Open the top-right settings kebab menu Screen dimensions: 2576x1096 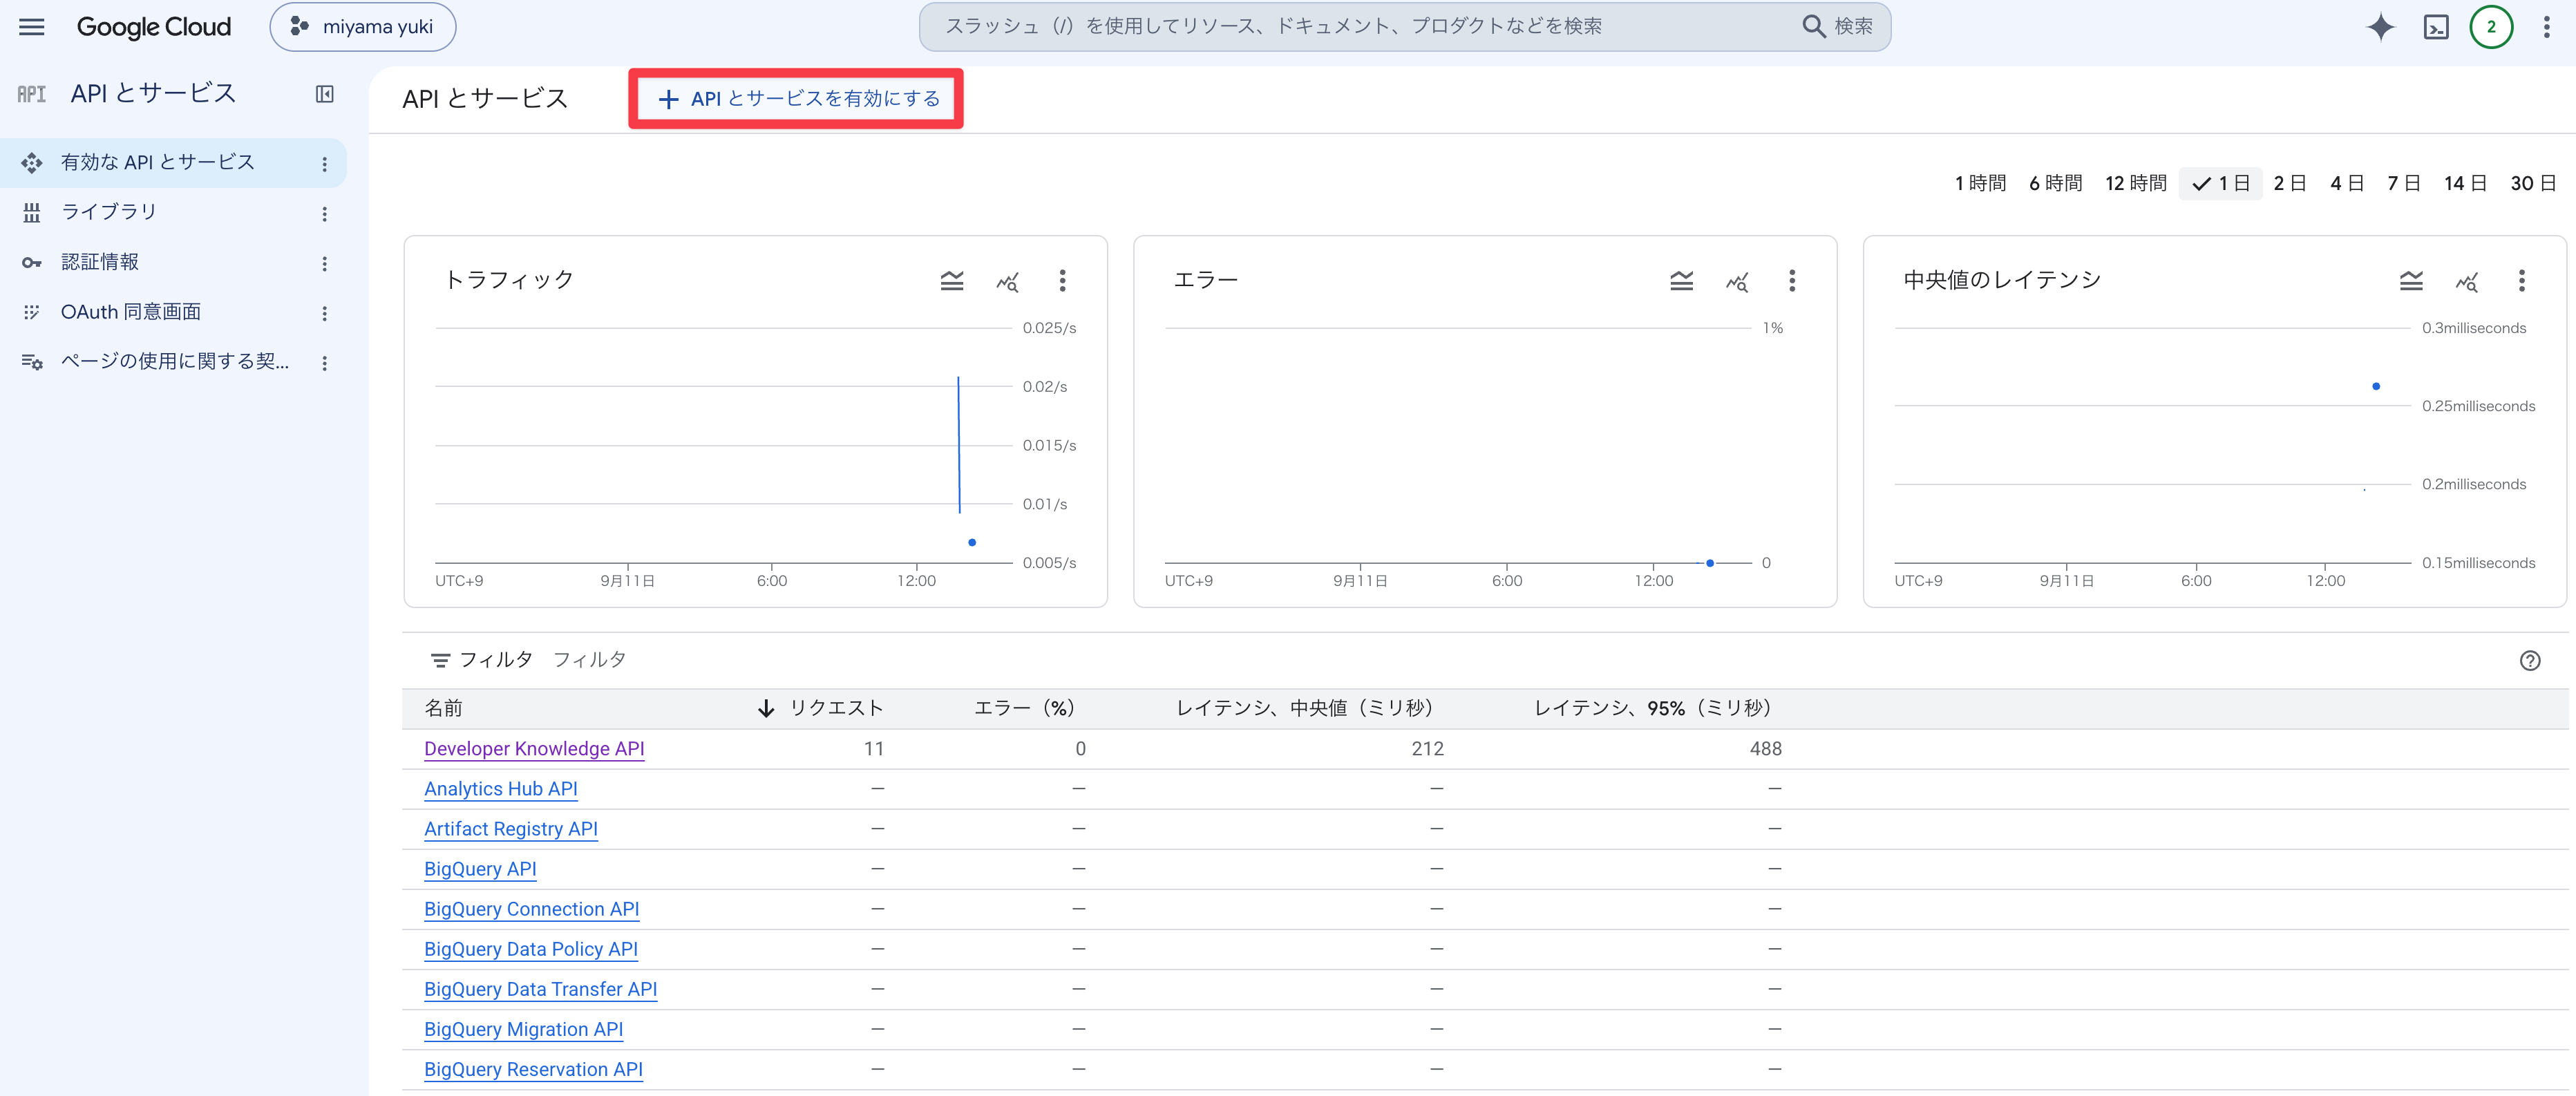[2546, 27]
